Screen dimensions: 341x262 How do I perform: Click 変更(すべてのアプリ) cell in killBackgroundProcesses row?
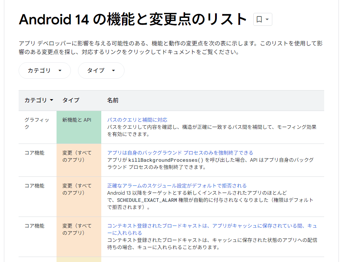79,160
